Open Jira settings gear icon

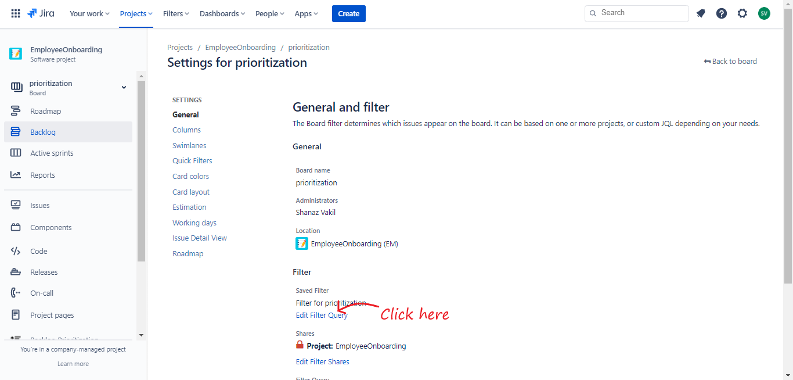coord(742,13)
